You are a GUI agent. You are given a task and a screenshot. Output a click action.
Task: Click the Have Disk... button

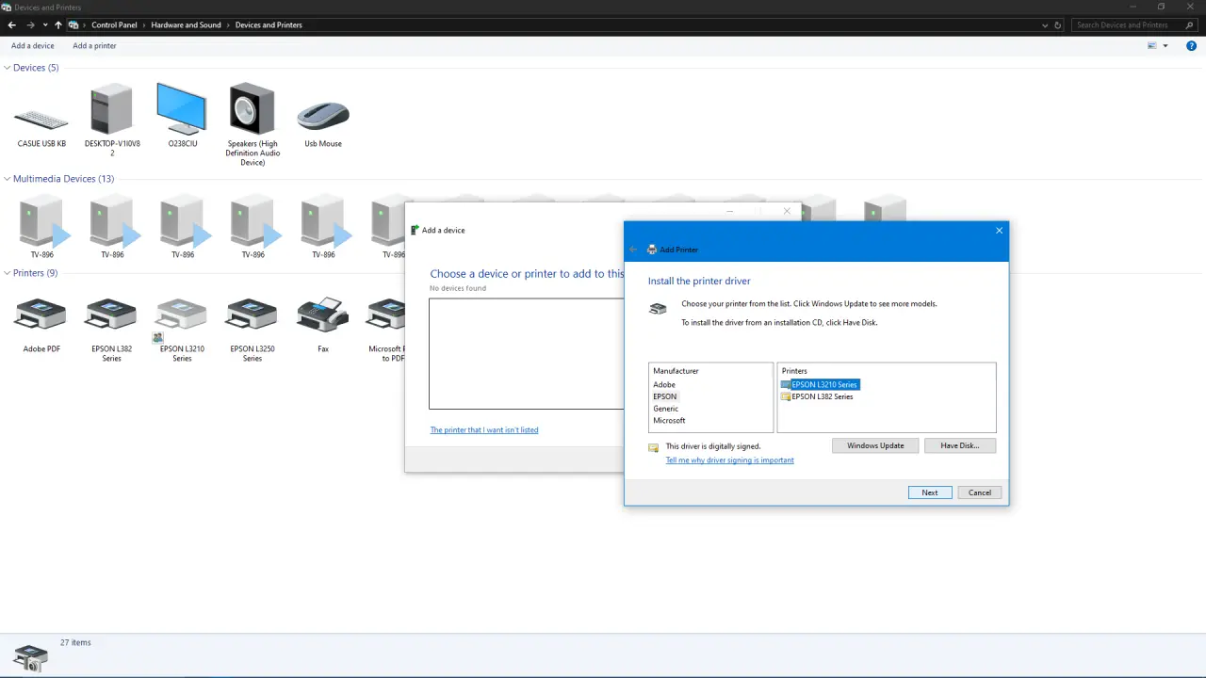point(960,445)
